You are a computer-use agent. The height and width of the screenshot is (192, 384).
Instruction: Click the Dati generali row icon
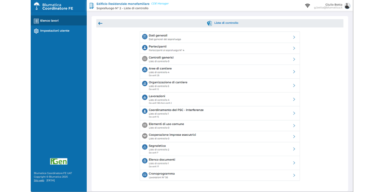point(145,37)
